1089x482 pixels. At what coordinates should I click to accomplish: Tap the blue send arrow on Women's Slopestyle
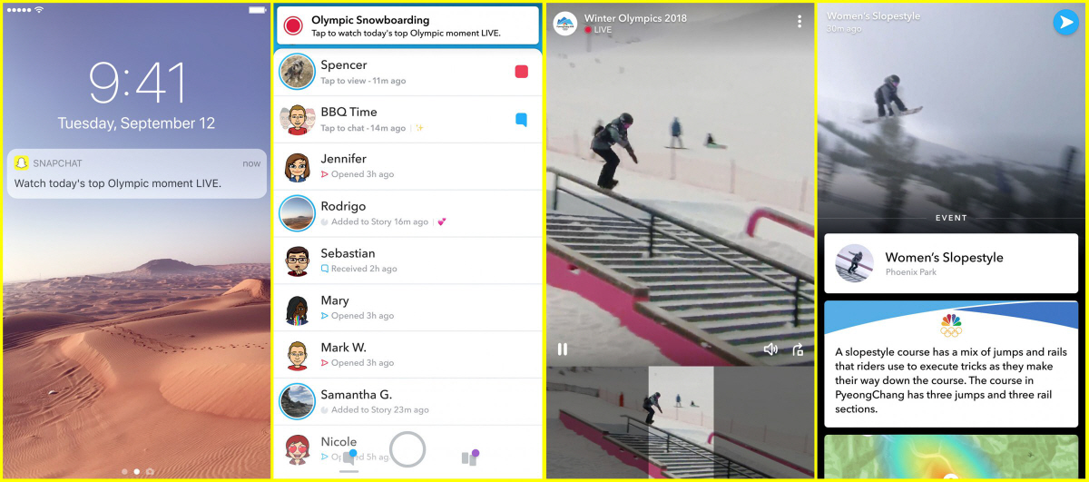pos(1065,23)
